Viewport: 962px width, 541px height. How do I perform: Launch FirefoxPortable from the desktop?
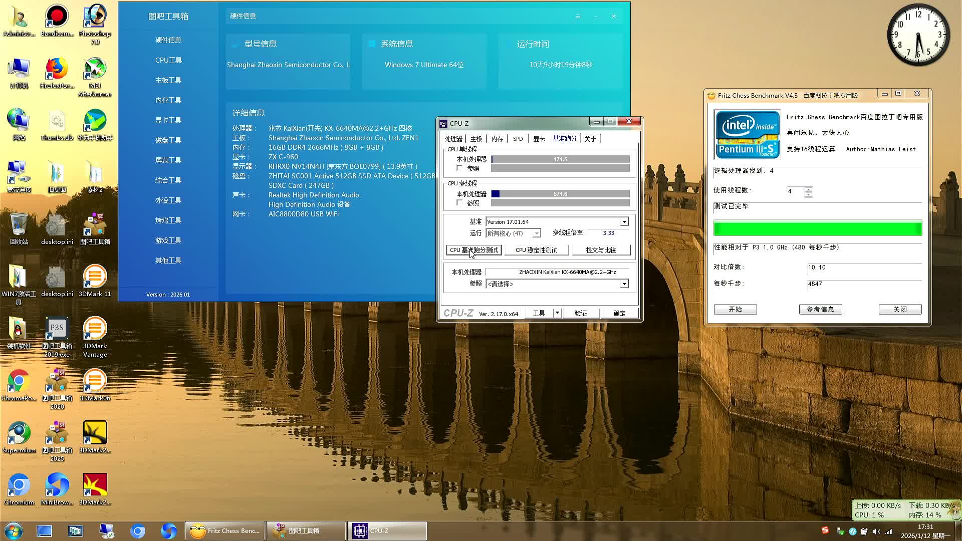[57, 68]
